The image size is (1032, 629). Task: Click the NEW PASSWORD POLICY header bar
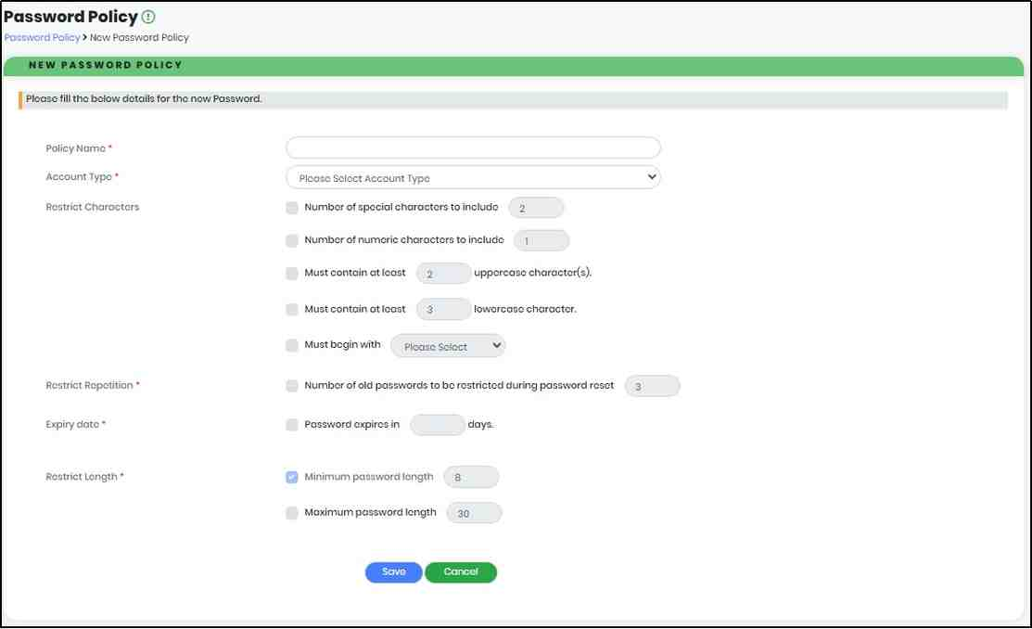(x=514, y=65)
